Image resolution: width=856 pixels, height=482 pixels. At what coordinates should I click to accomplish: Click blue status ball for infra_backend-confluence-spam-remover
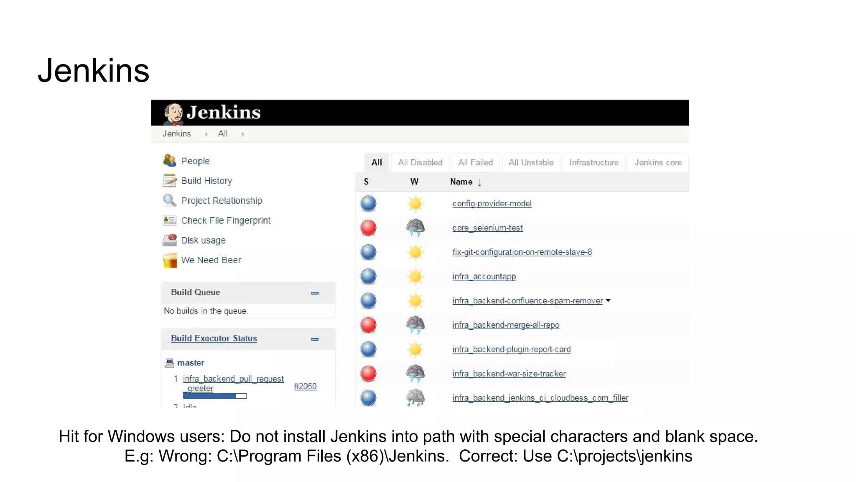pos(368,301)
